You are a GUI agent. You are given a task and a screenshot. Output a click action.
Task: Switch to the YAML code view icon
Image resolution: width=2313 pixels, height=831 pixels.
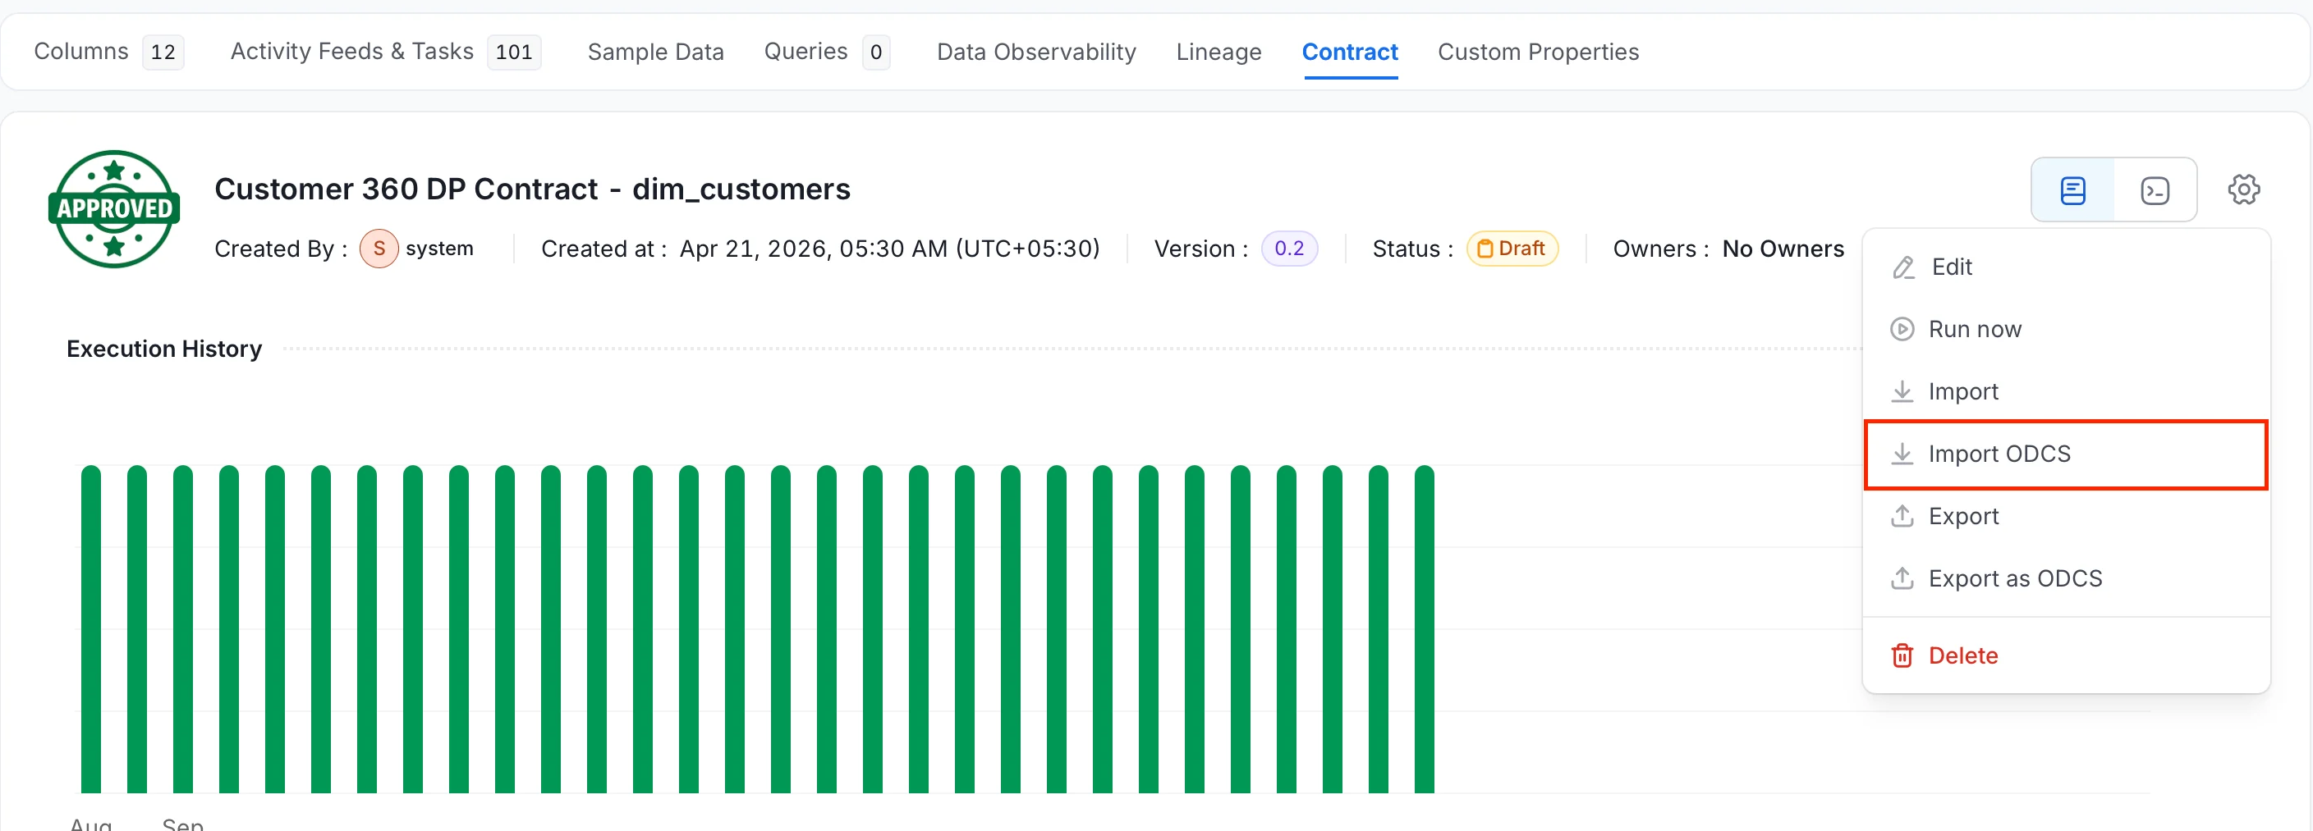(x=2155, y=190)
